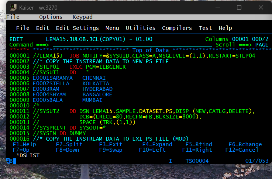The height and width of the screenshot is (179, 272).
Task: Click the 4B status indicator
Action: [x=10, y=161]
